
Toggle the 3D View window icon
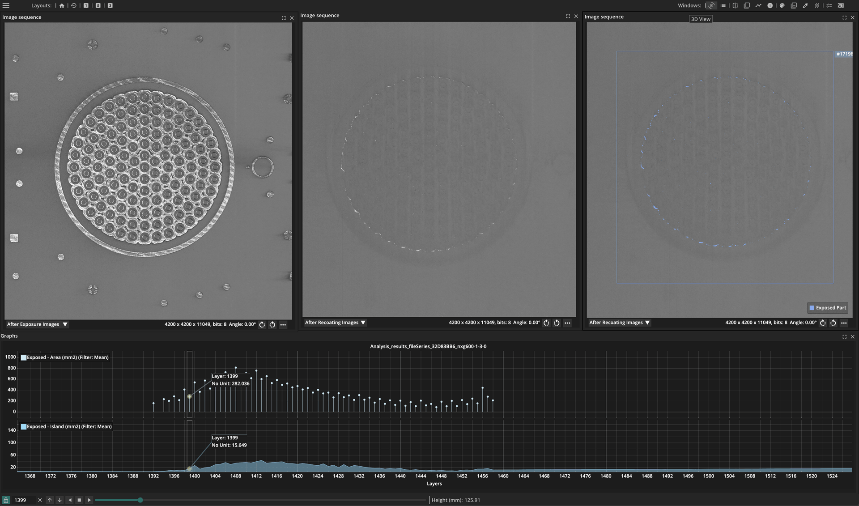[711, 5]
